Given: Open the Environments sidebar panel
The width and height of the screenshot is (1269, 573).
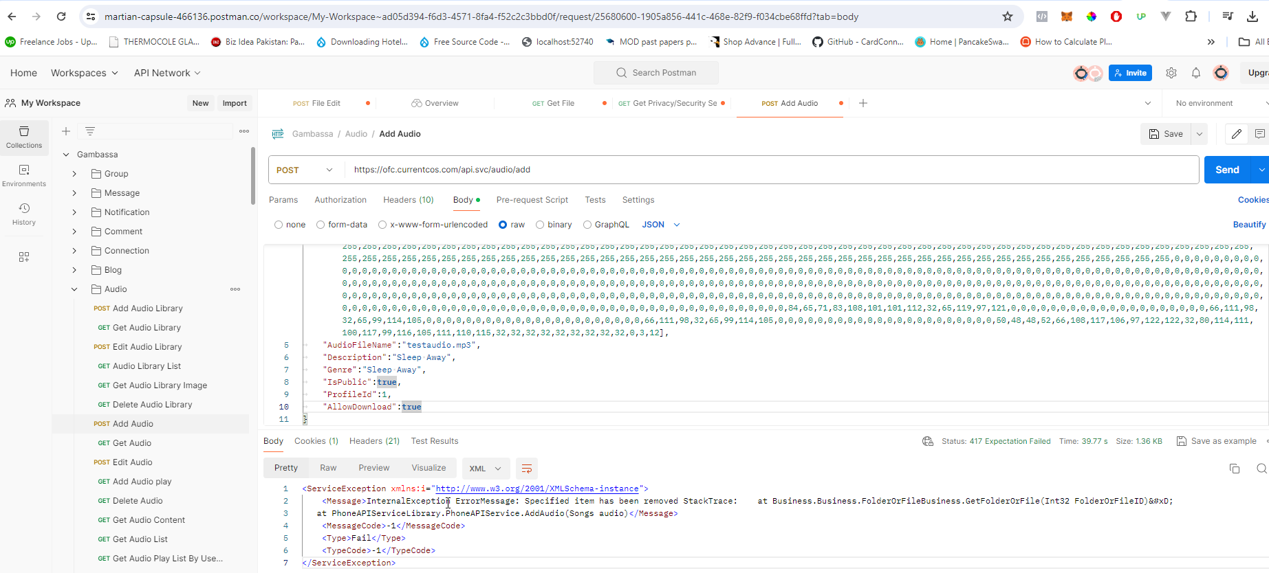Looking at the screenshot, I should click(24, 175).
